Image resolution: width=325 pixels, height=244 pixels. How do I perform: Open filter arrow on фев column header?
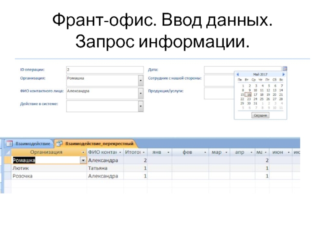(x=205, y=152)
